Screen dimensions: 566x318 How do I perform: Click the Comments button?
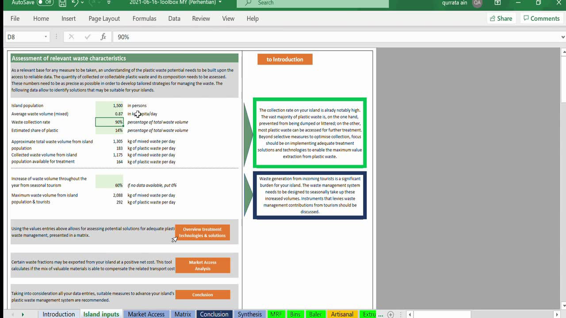point(541,19)
